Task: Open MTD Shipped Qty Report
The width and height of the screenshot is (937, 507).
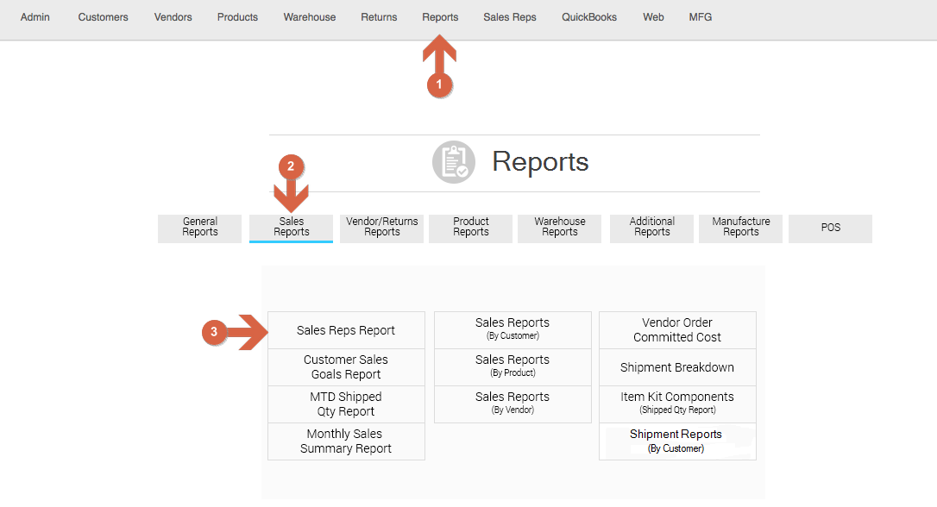Action: tap(346, 404)
